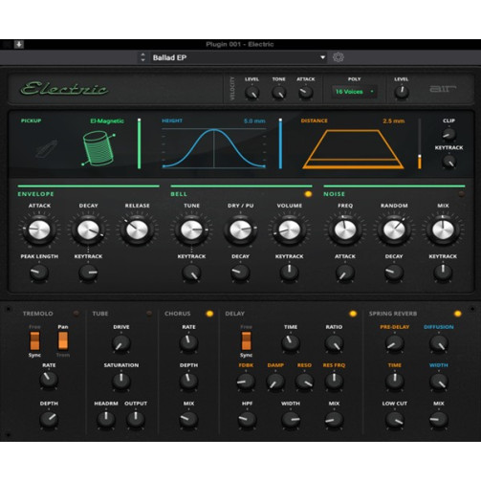Screen dimensions: 481x481
Task: Toggle the Bell section power LED
Action: [308, 194]
